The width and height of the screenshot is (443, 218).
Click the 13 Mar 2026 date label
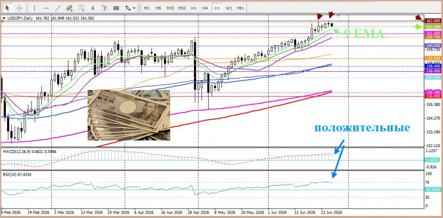pyautogui.click(x=93, y=212)
